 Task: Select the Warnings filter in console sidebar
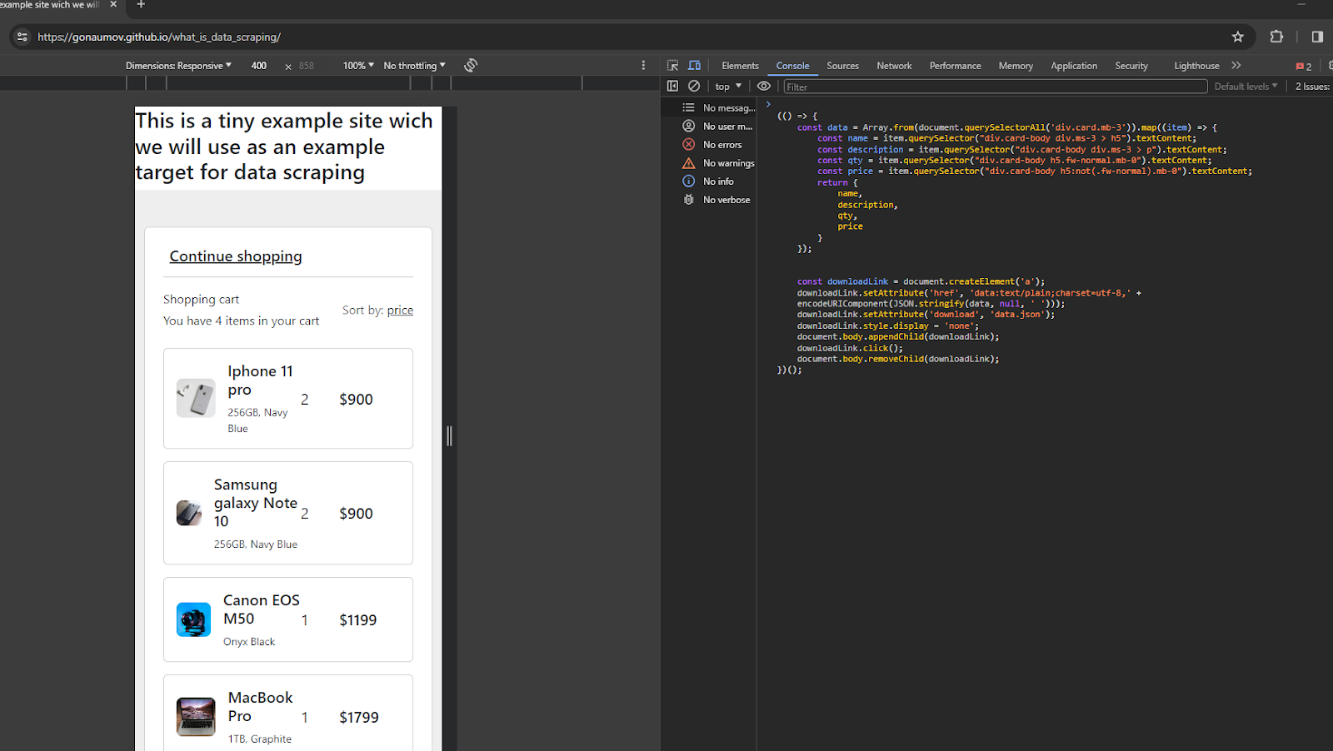(x=729, y=162)
